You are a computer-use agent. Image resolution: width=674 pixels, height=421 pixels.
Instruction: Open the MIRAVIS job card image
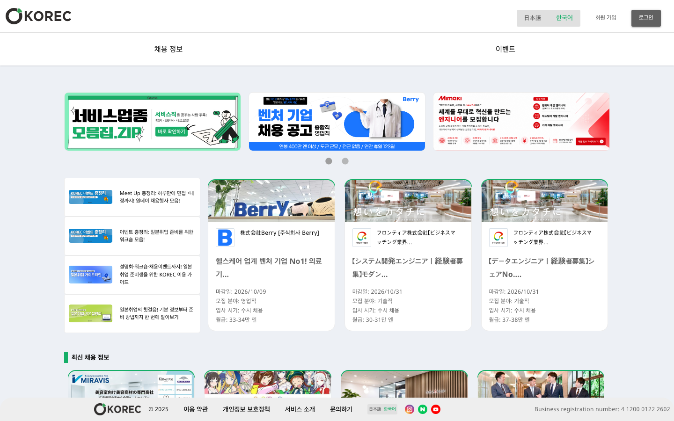tap(131, 384)
